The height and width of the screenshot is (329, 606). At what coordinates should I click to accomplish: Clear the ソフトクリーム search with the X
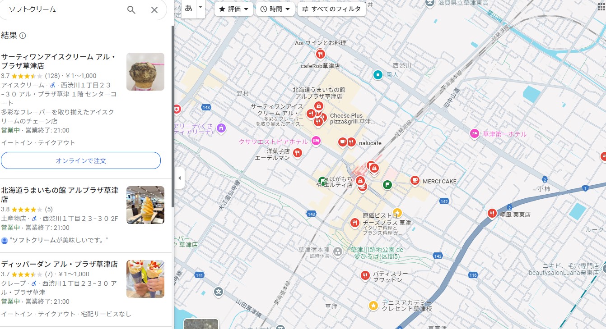154,10
